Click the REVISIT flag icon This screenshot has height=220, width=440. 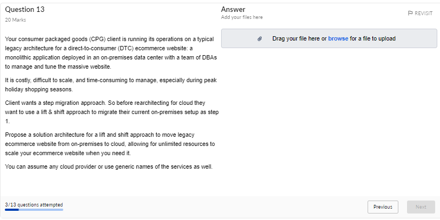410,13
